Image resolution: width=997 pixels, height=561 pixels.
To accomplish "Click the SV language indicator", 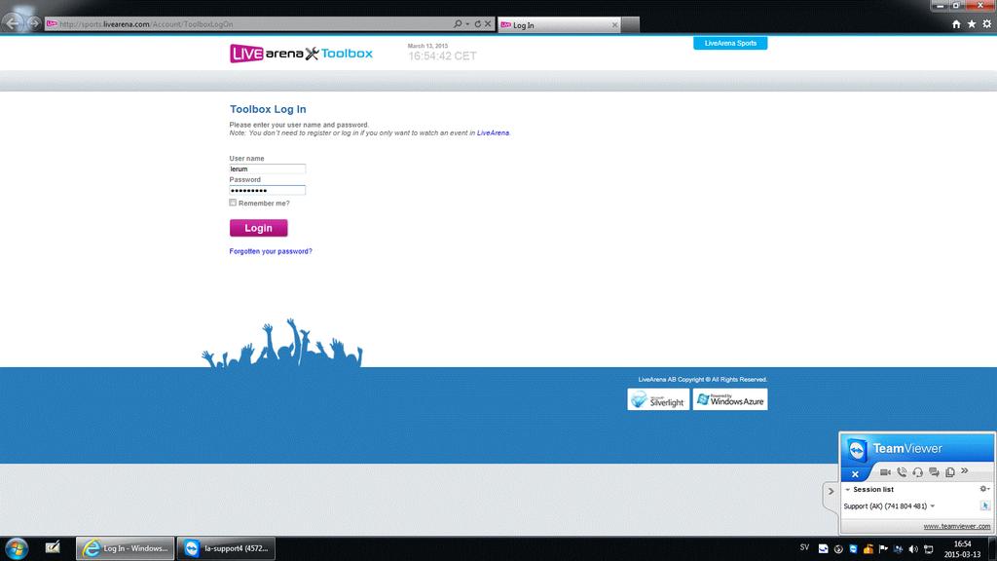I will tap(804, 547).
